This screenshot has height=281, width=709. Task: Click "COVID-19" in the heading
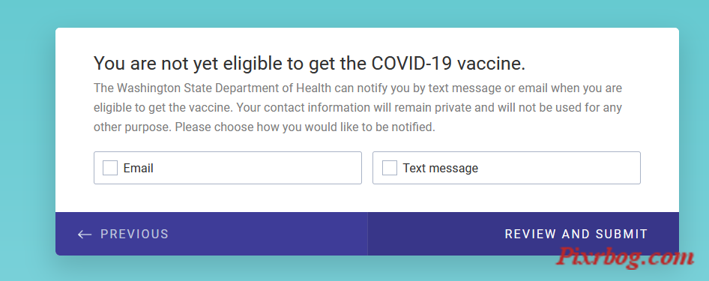click(411, 63)
